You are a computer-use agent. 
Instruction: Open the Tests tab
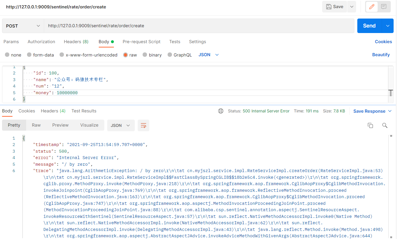175,42
